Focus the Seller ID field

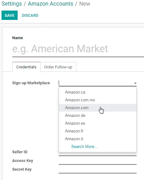pos(98,153)
